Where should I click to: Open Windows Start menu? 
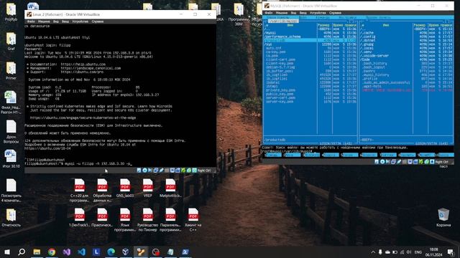[7, 252]
